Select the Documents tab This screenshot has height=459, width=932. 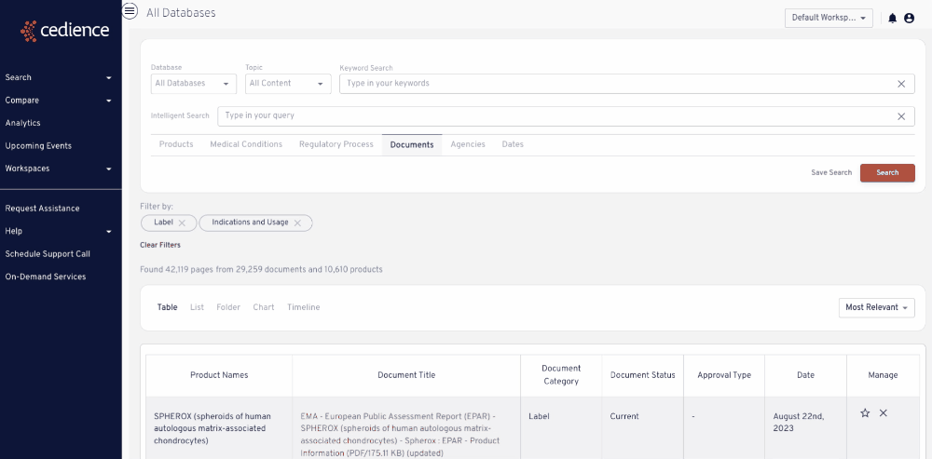[412, 145]
